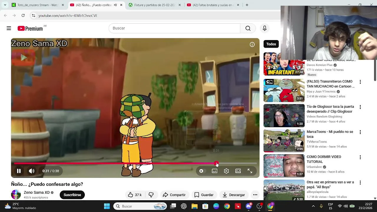This screenshot has height=212, width=377.
Task: Open COMO DORMIR VIDEO TUTORIAL title
Action: [324, 159]
